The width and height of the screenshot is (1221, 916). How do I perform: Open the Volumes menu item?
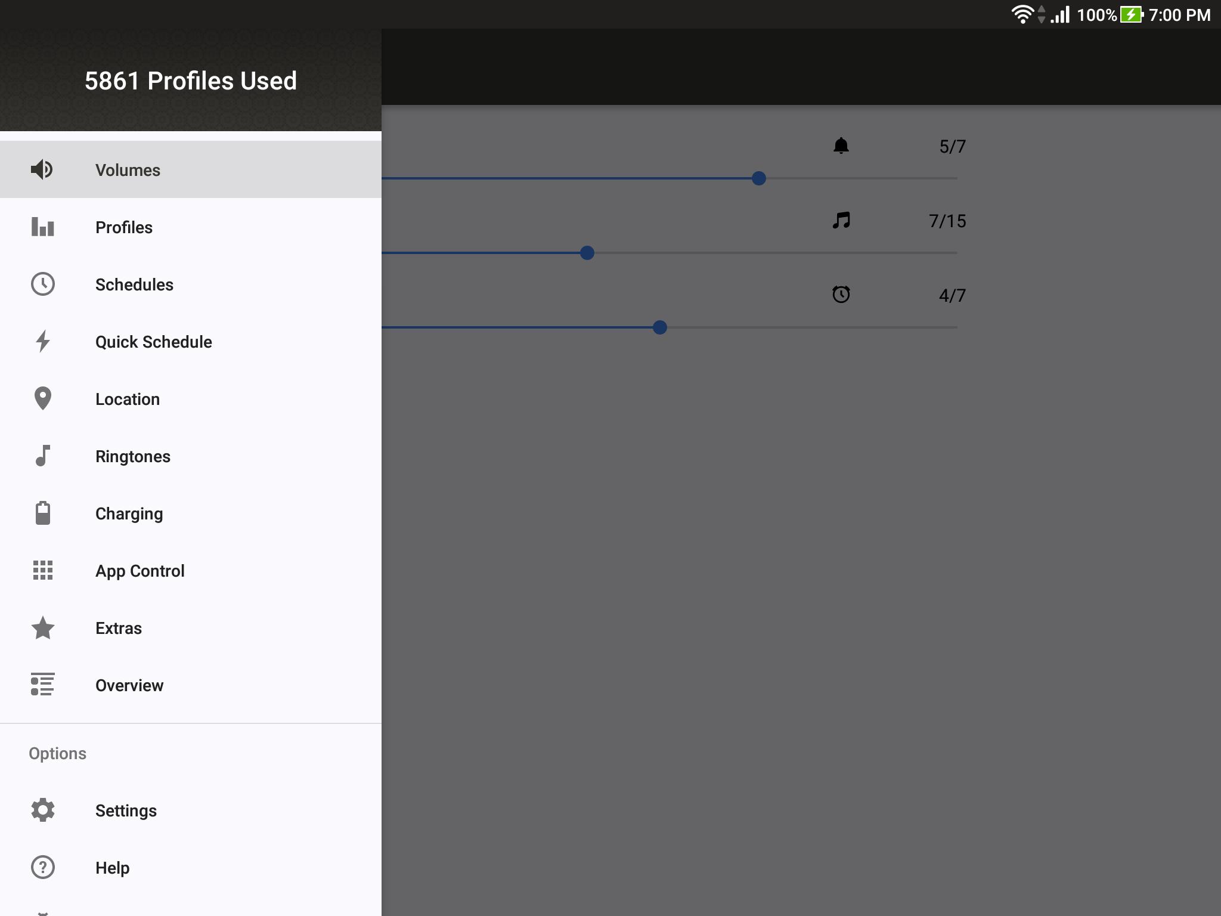[x=191, y=169]
